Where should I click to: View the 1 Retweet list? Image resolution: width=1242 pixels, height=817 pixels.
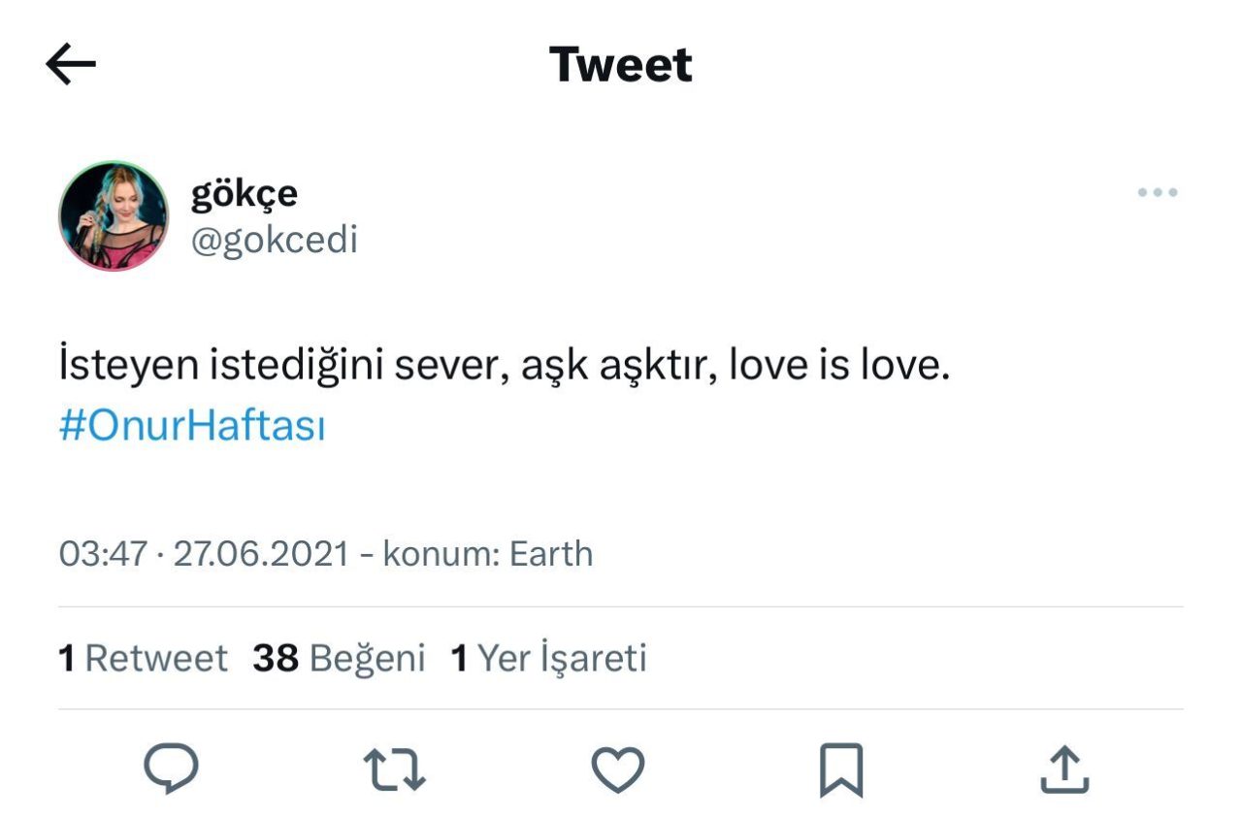143,658
